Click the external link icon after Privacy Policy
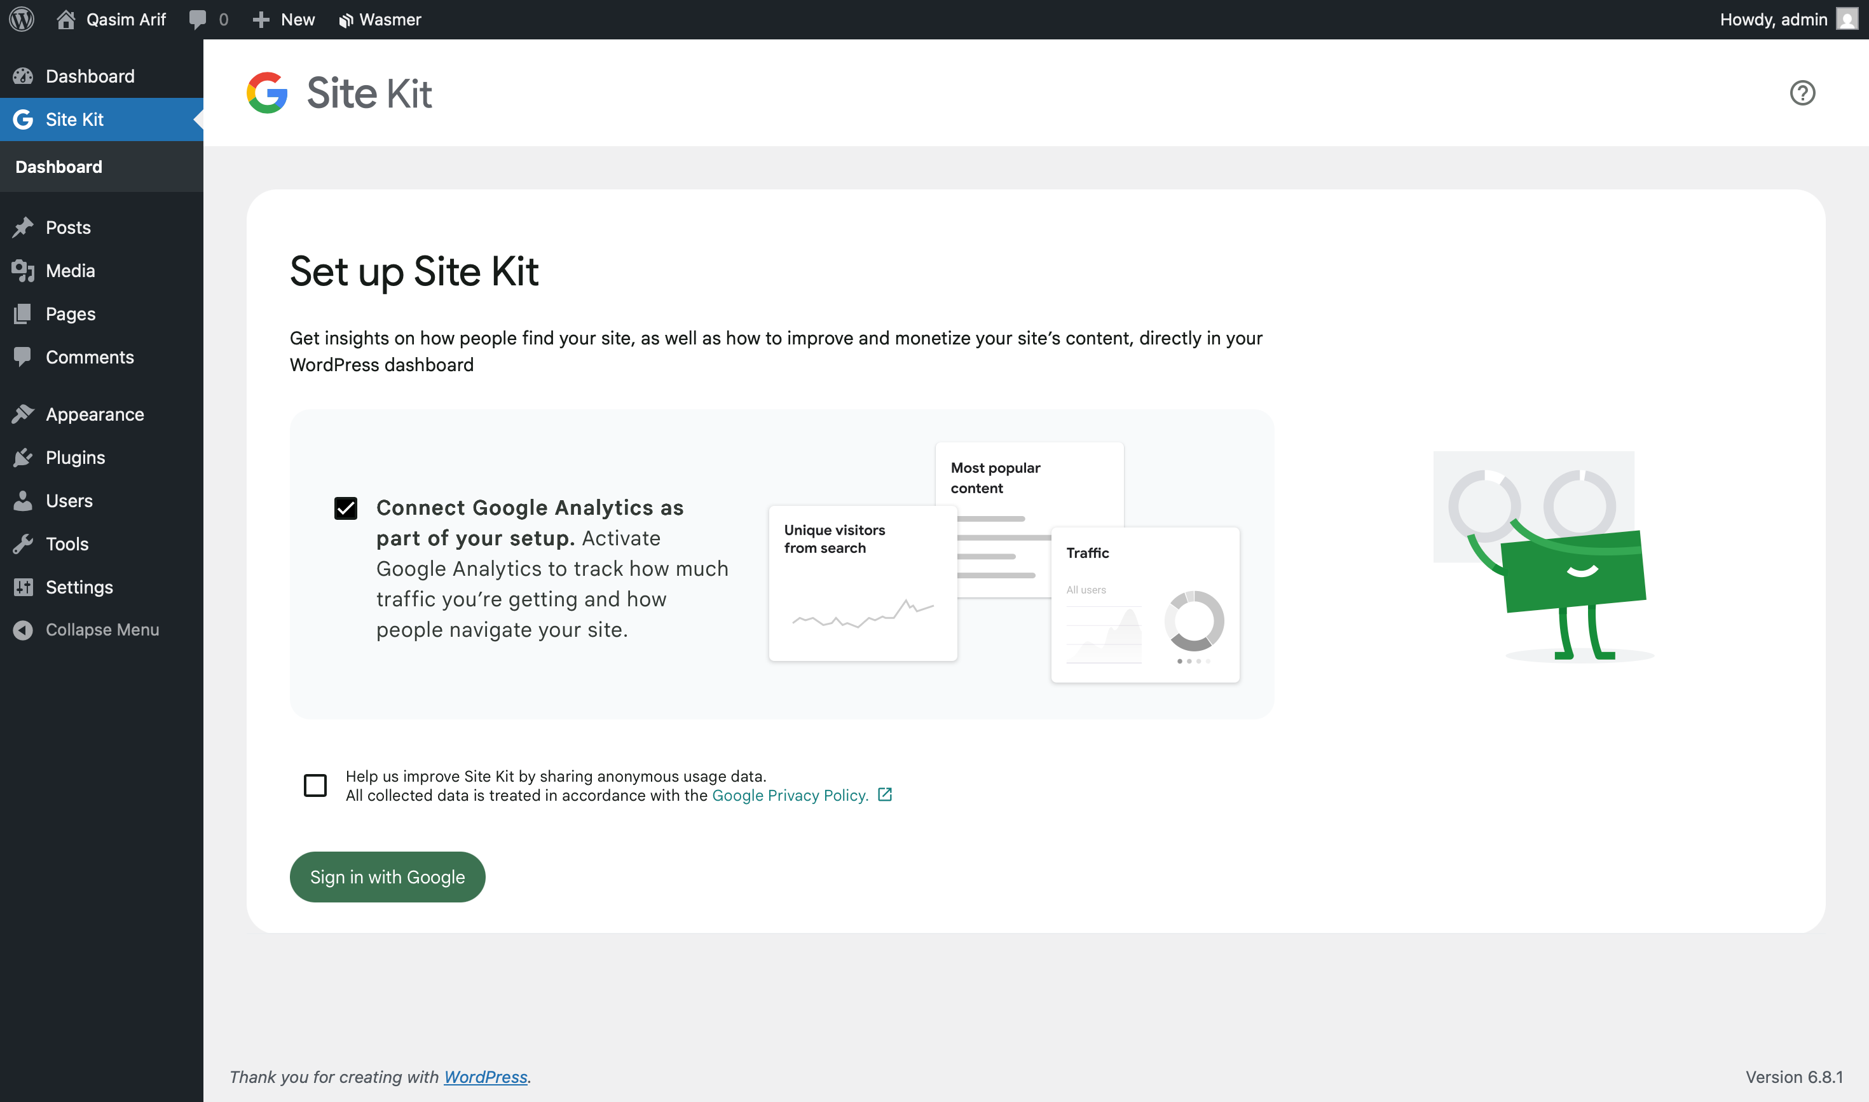This screenshot has height=1102, width=1869. [885, 794]
